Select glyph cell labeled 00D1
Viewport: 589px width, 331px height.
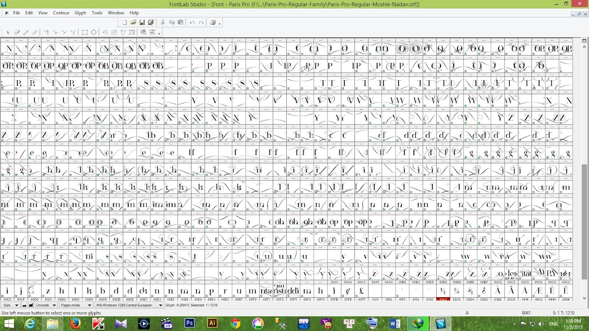tap(48, 291)
